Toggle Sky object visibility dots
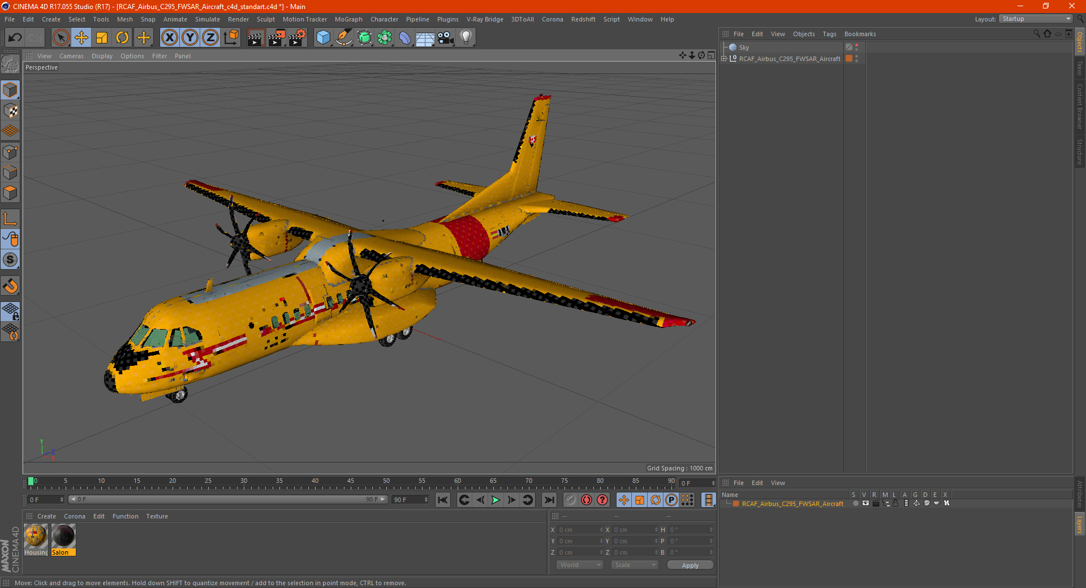Image resolution: width=1086 pixels, height=588 pixels. 857,47
